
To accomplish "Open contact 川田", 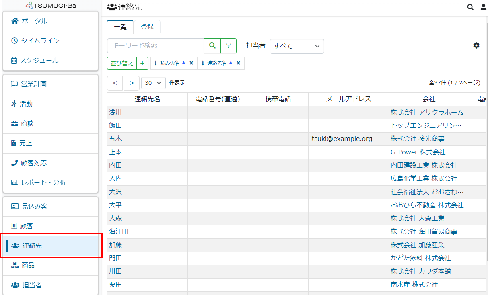I will (115, 272).
